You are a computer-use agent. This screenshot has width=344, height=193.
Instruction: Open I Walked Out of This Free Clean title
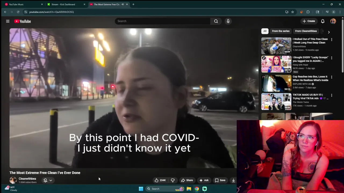click(310, 41)
